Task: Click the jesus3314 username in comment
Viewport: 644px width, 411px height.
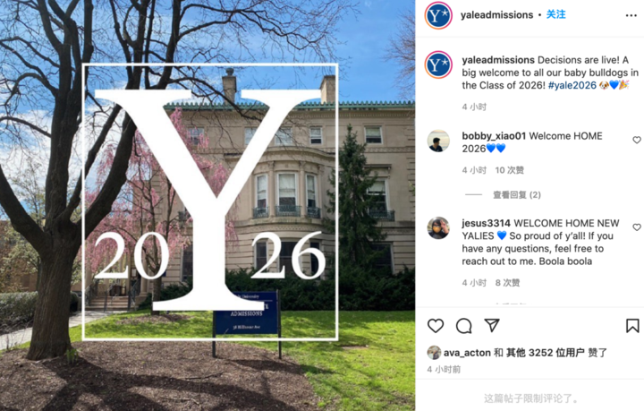Action: 486,223
